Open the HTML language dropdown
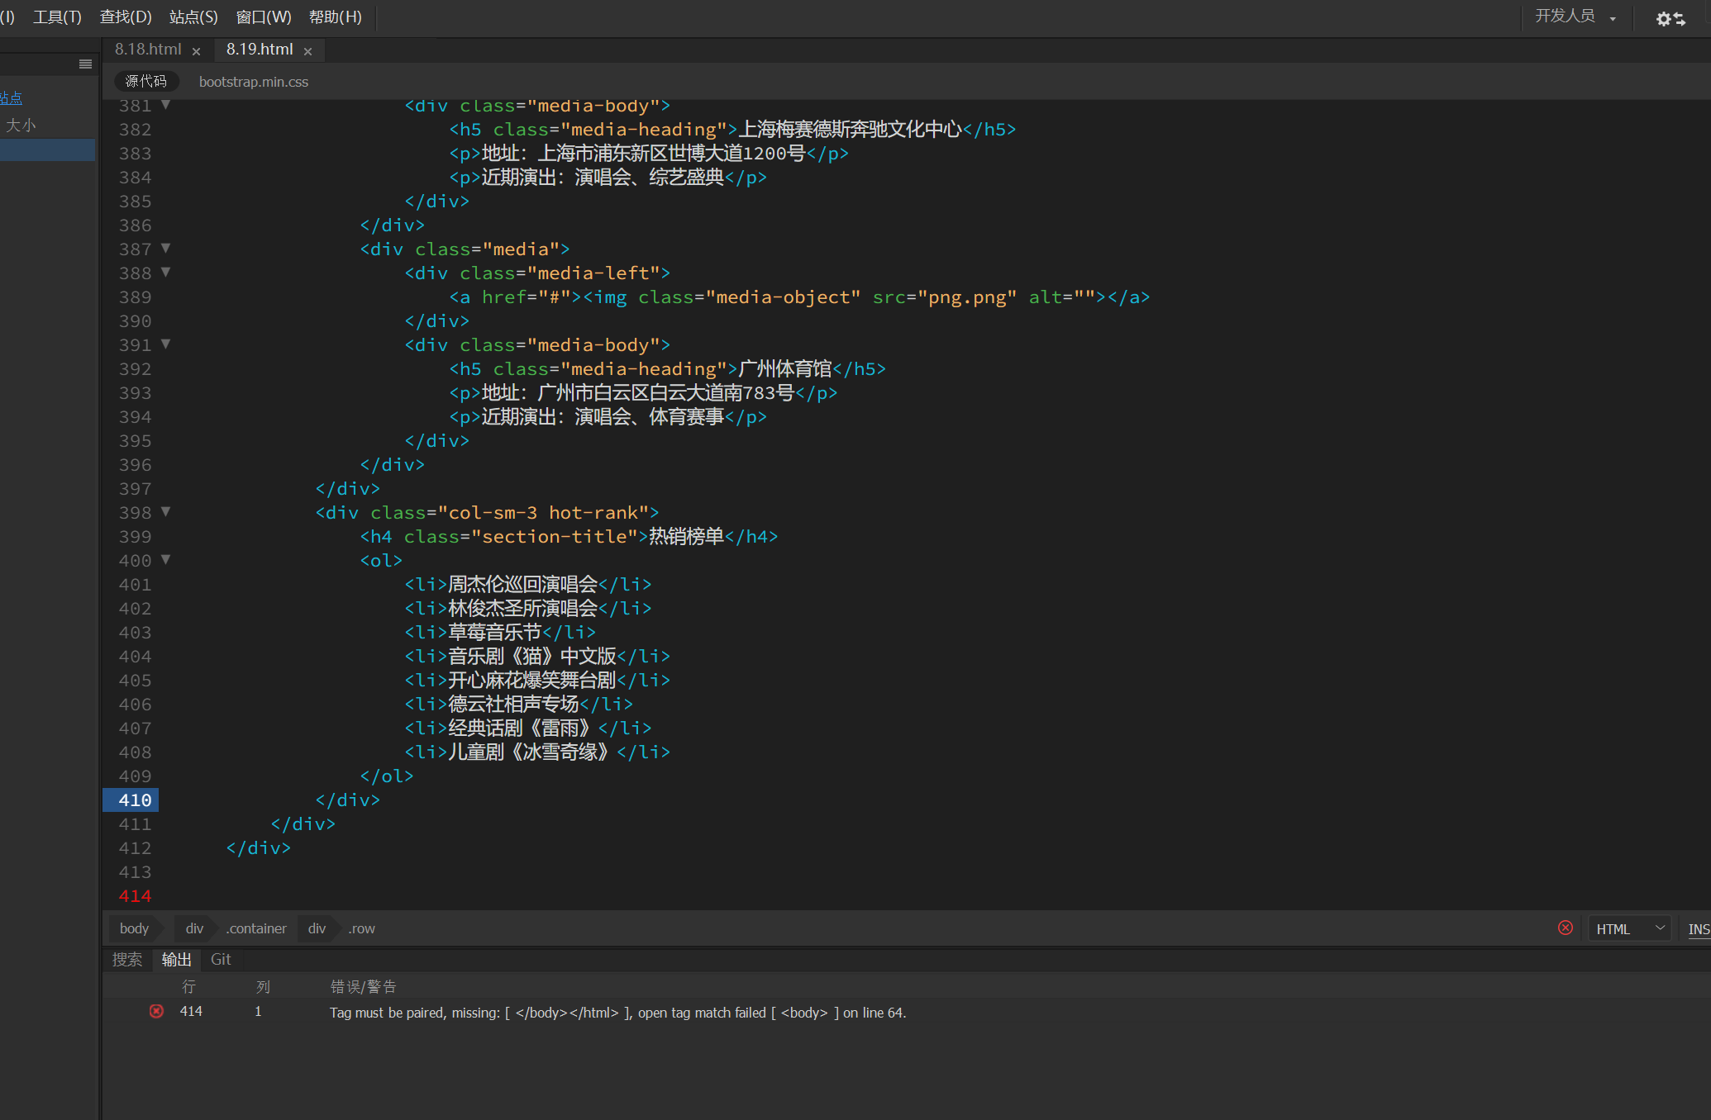This screenshot has width=1711, height=1120. pos(1630,929)
